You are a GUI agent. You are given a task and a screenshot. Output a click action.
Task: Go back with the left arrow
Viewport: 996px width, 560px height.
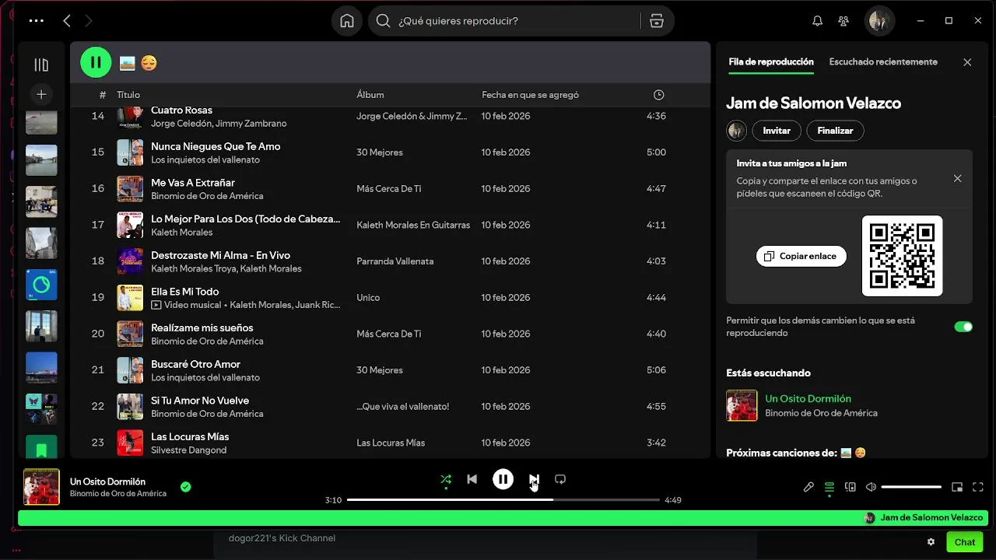tap(67, 21)
